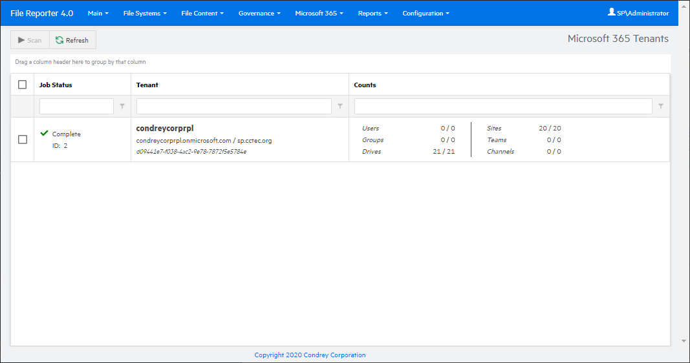Open the Microsoft 365 dropdown
The height and width of the screenshot is (363, 690).
[319, 13]
